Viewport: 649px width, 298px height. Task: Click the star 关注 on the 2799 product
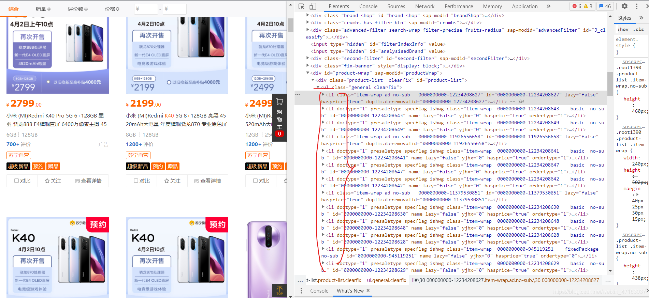pyautogui.click(x=53, y=181)
